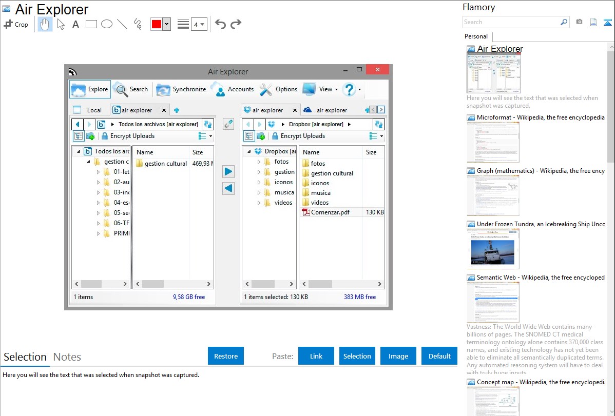Switch to the Local tab

(x=90, y=110)
